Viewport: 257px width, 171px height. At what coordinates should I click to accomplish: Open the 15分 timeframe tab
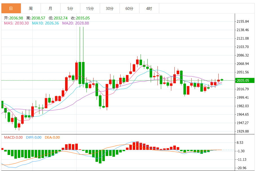point(90,8)
